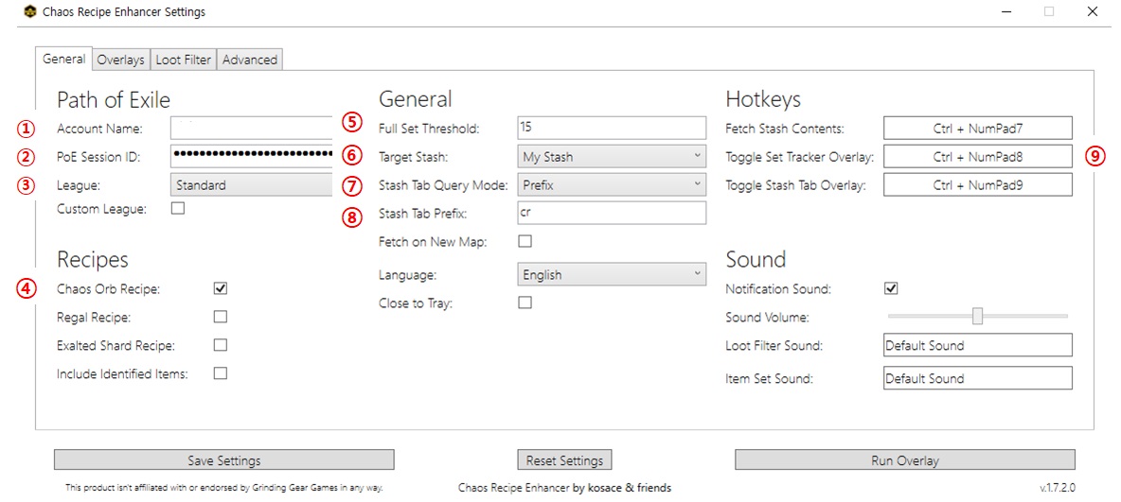1121x502 pixels.
Task: Click the Run Overlay button
Action: (x=904, y=459)
